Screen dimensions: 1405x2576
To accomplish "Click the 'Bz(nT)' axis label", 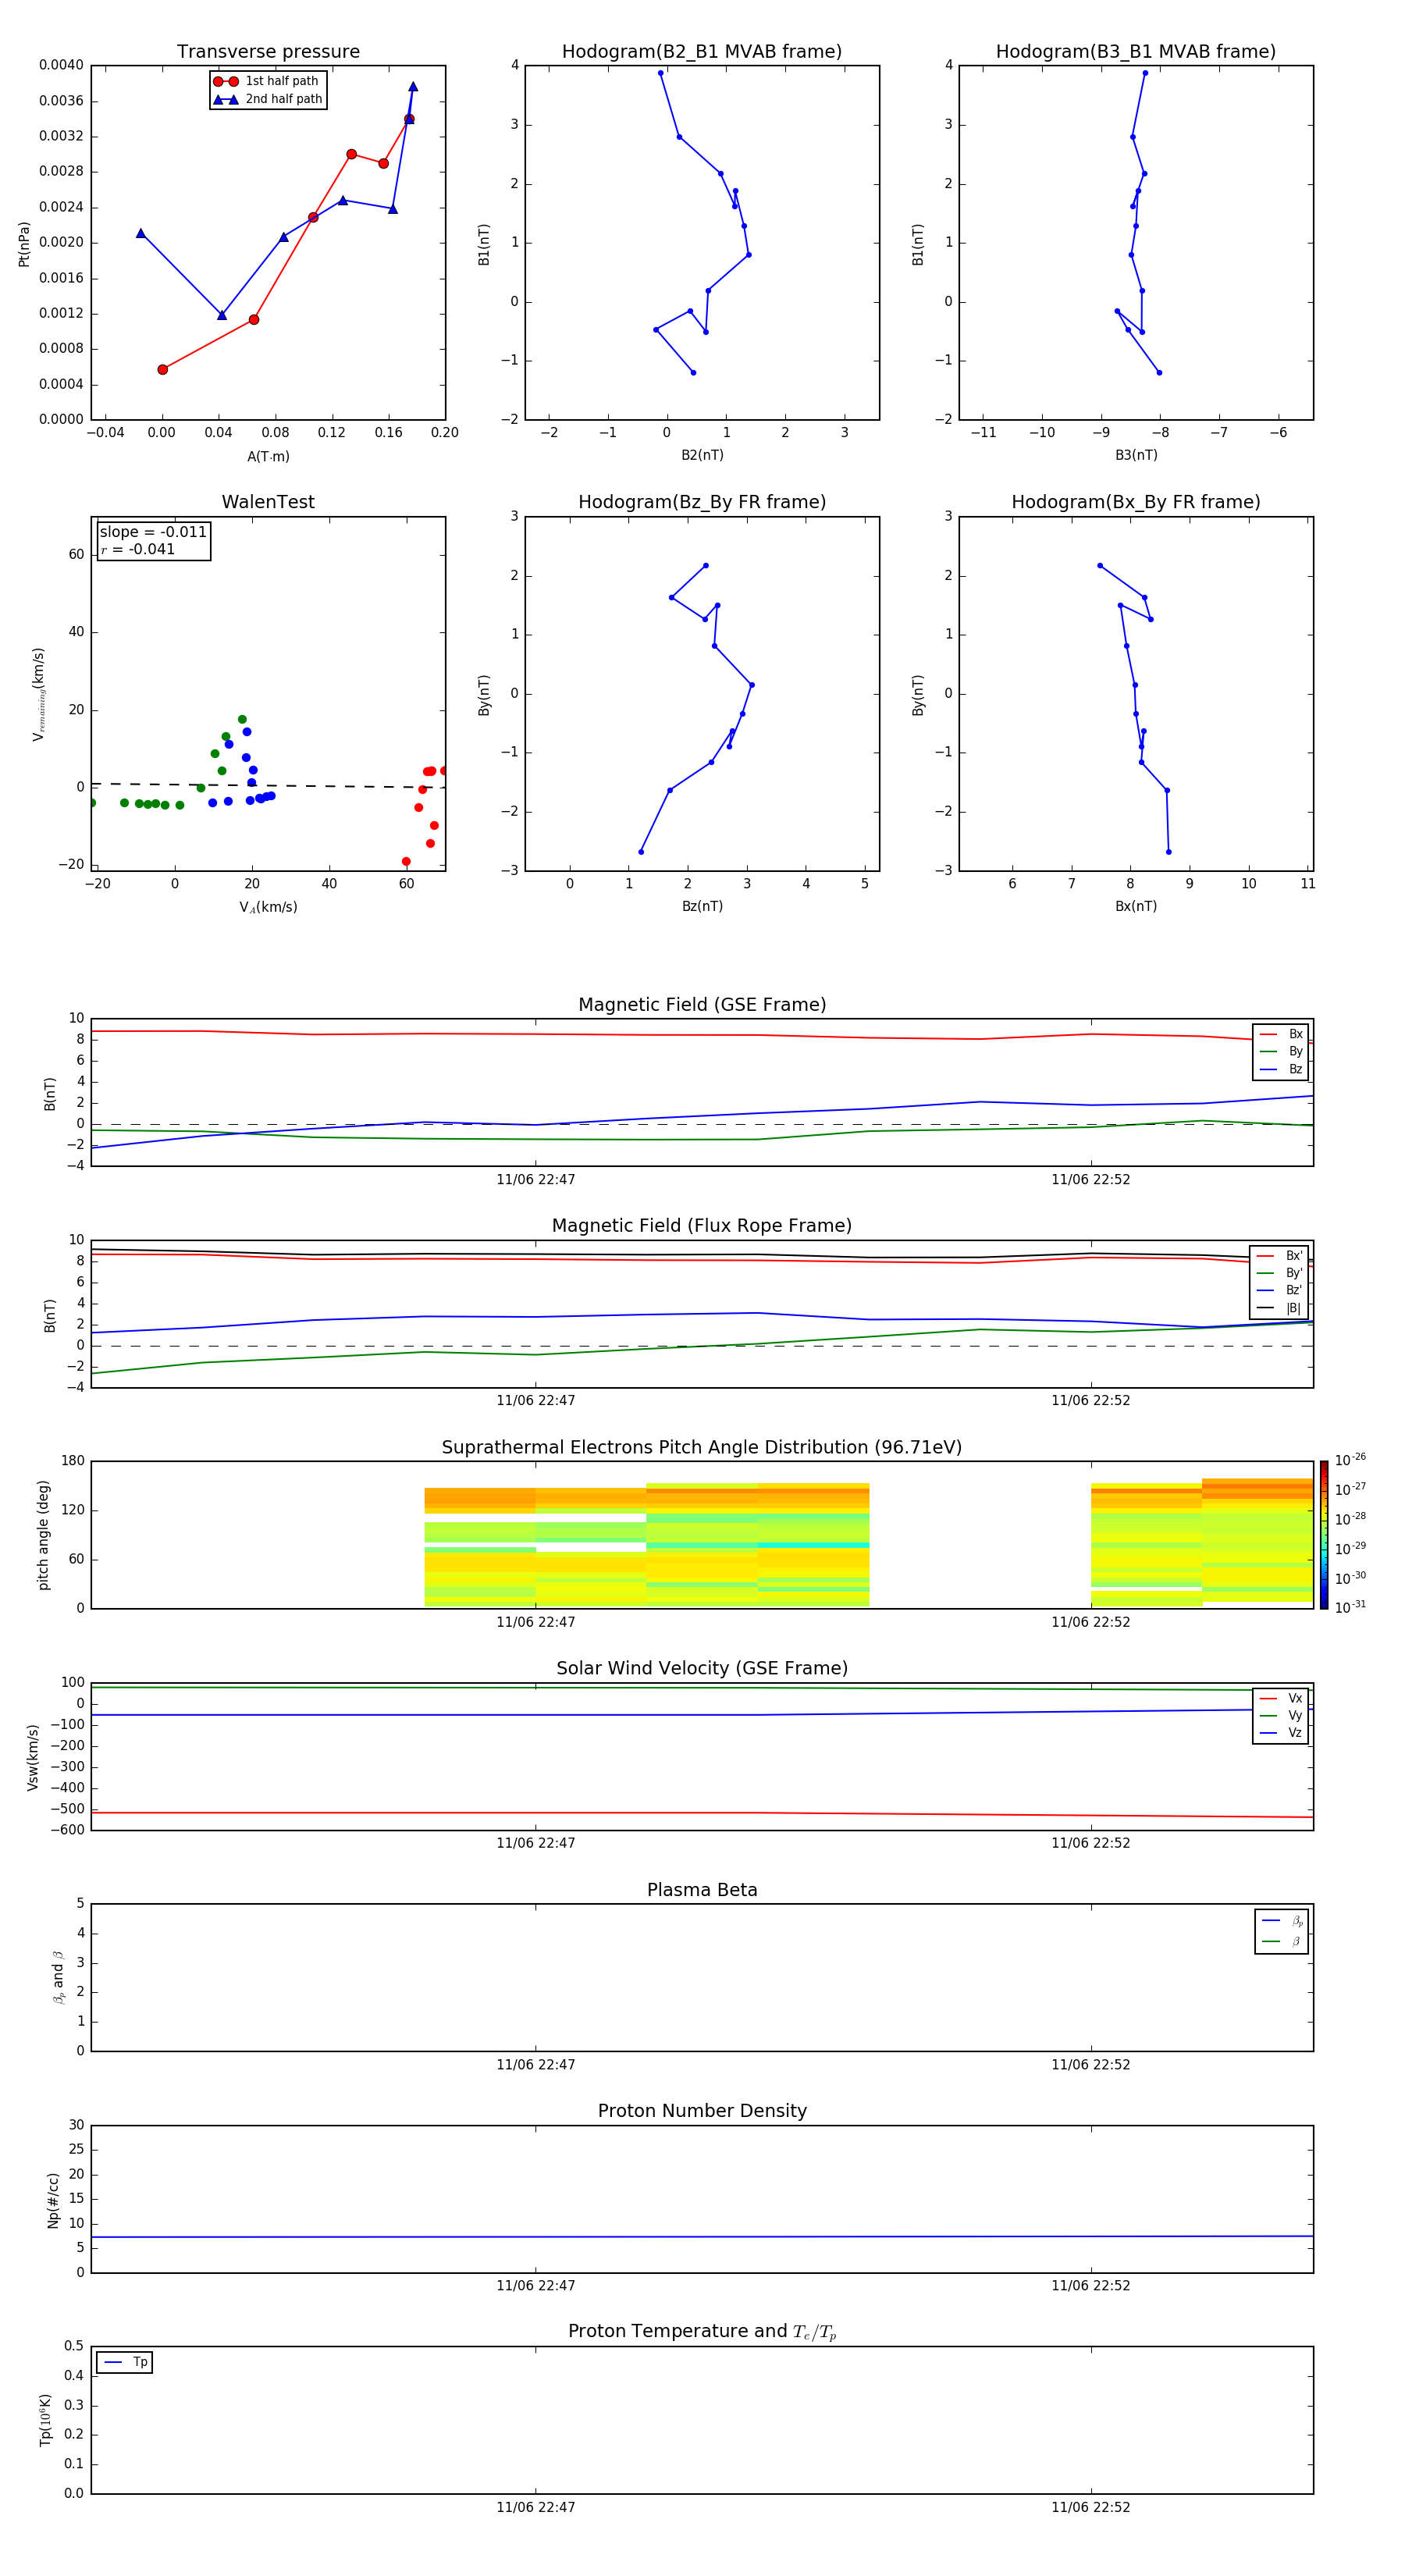I will (x=702, y=906).
